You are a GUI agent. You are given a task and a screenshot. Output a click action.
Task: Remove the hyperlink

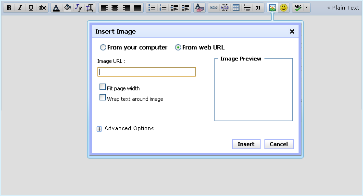pyautogui.click(x=225, y=8)
